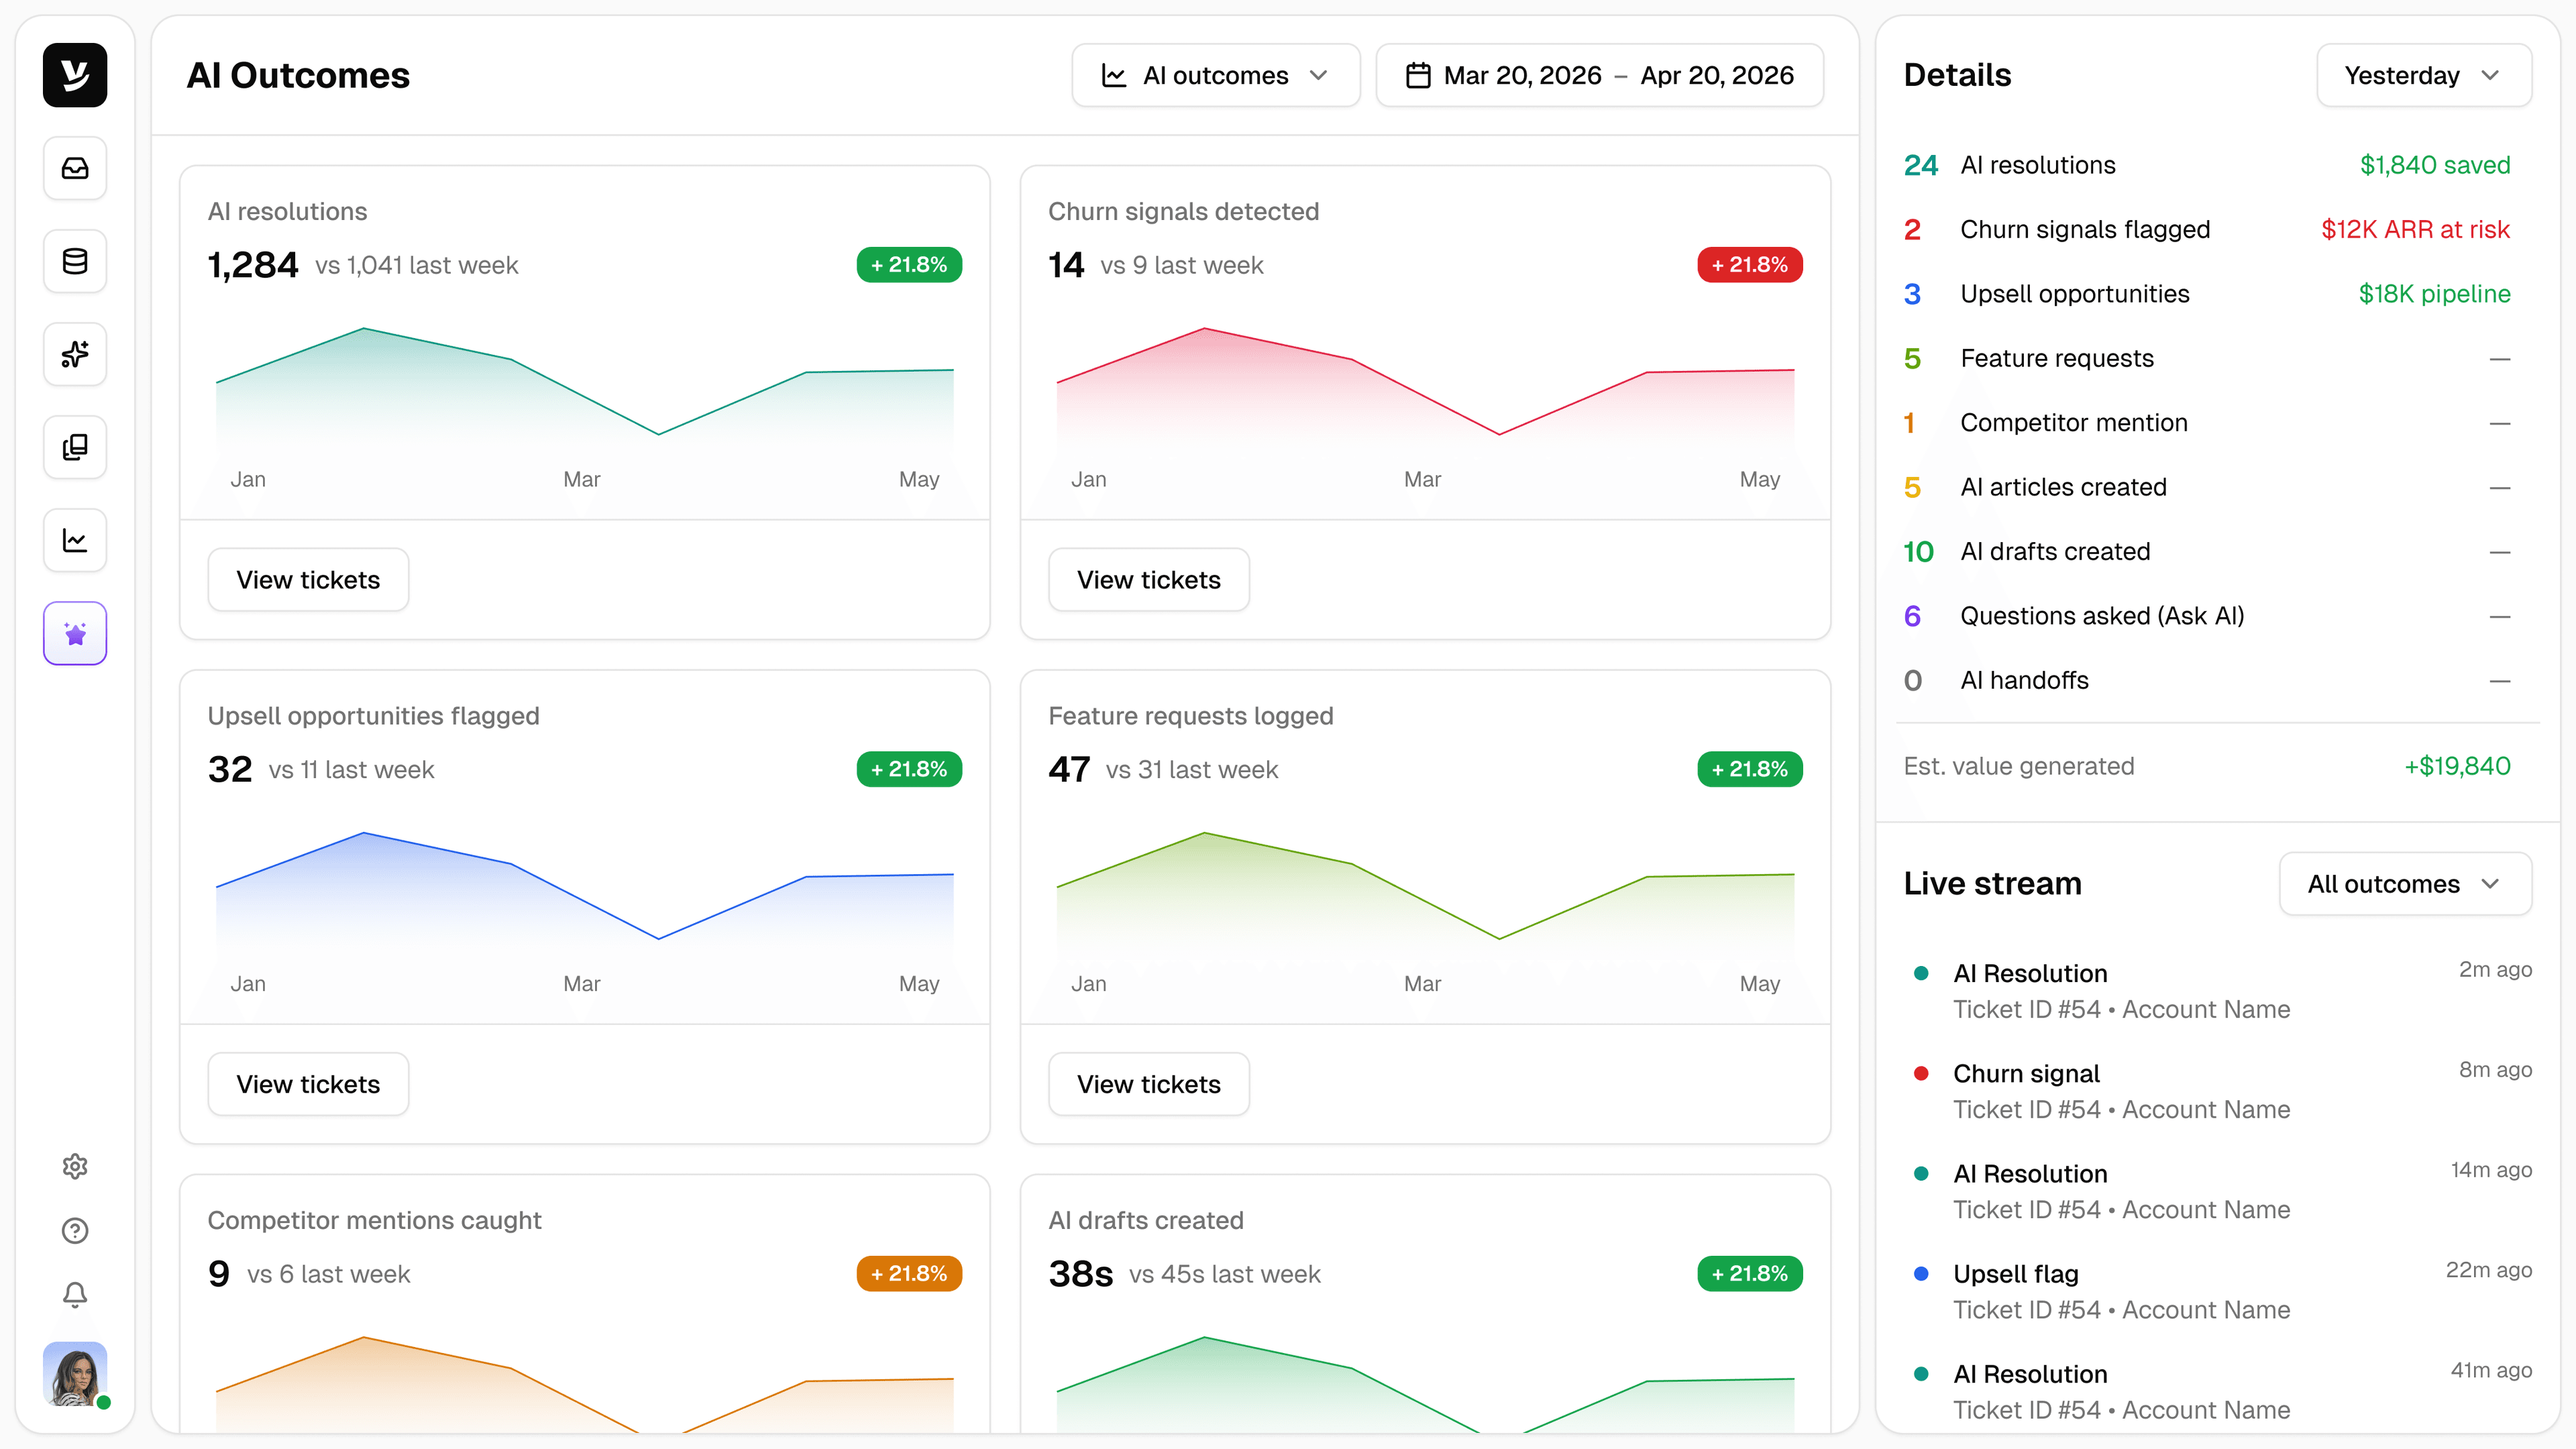This screenshot has height=1449, width=2576.
Task: Open the analytics chart icon in sidebar
Action: click(75, 540)
